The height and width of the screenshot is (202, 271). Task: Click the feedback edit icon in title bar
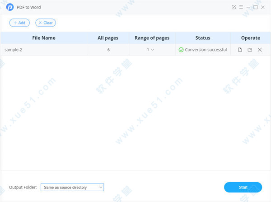(234, 7)
